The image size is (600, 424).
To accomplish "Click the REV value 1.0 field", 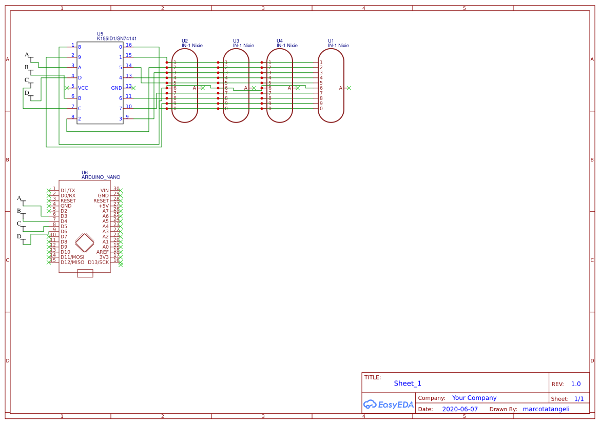I will click(x=574, y=383).
